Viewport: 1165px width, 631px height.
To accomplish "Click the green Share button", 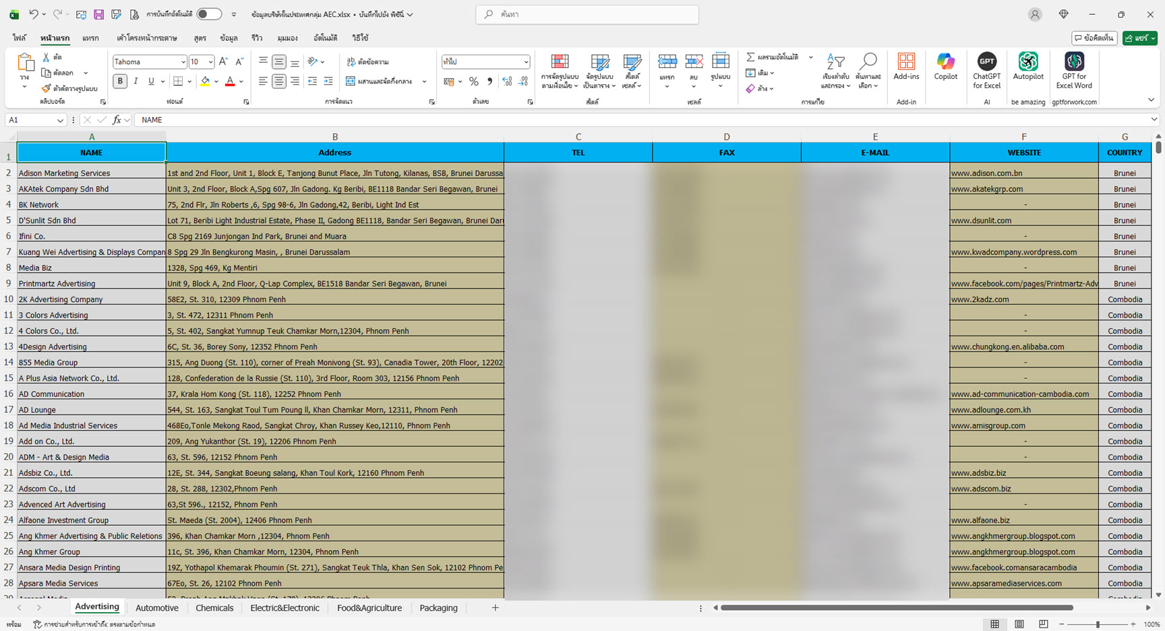I will coord(1139,38).
